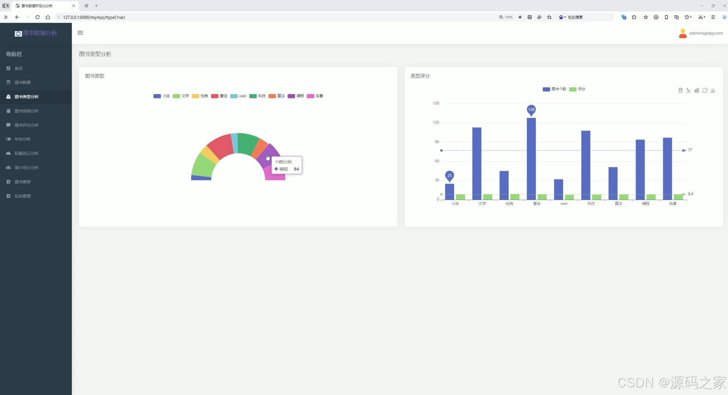Open 图书信息分析 sidebar menu item

click(x=26, y=111)
